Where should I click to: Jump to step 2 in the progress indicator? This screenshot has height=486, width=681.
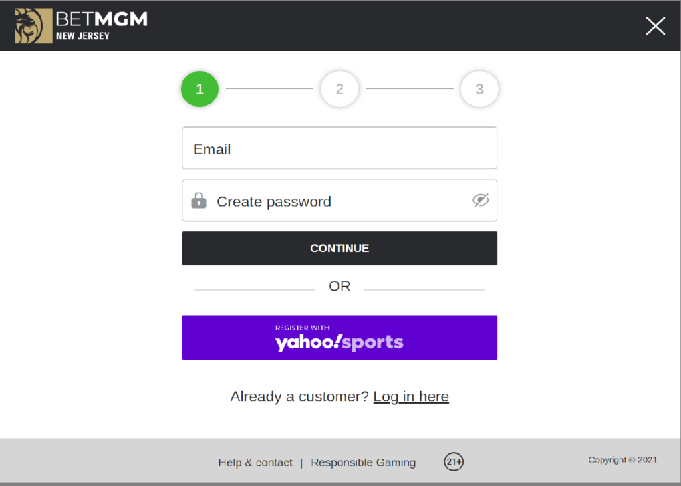339,89
